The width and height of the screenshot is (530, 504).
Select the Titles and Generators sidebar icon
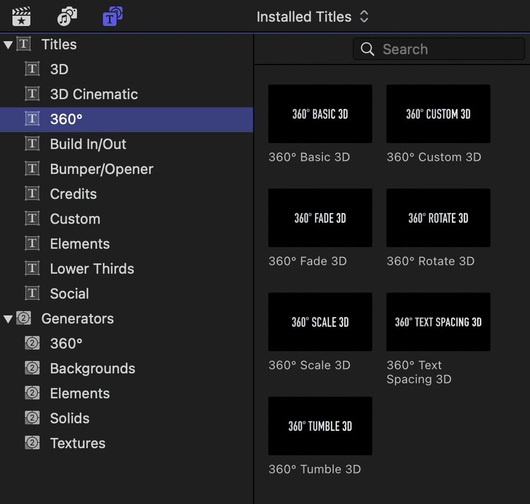click(x=113, y=16)
